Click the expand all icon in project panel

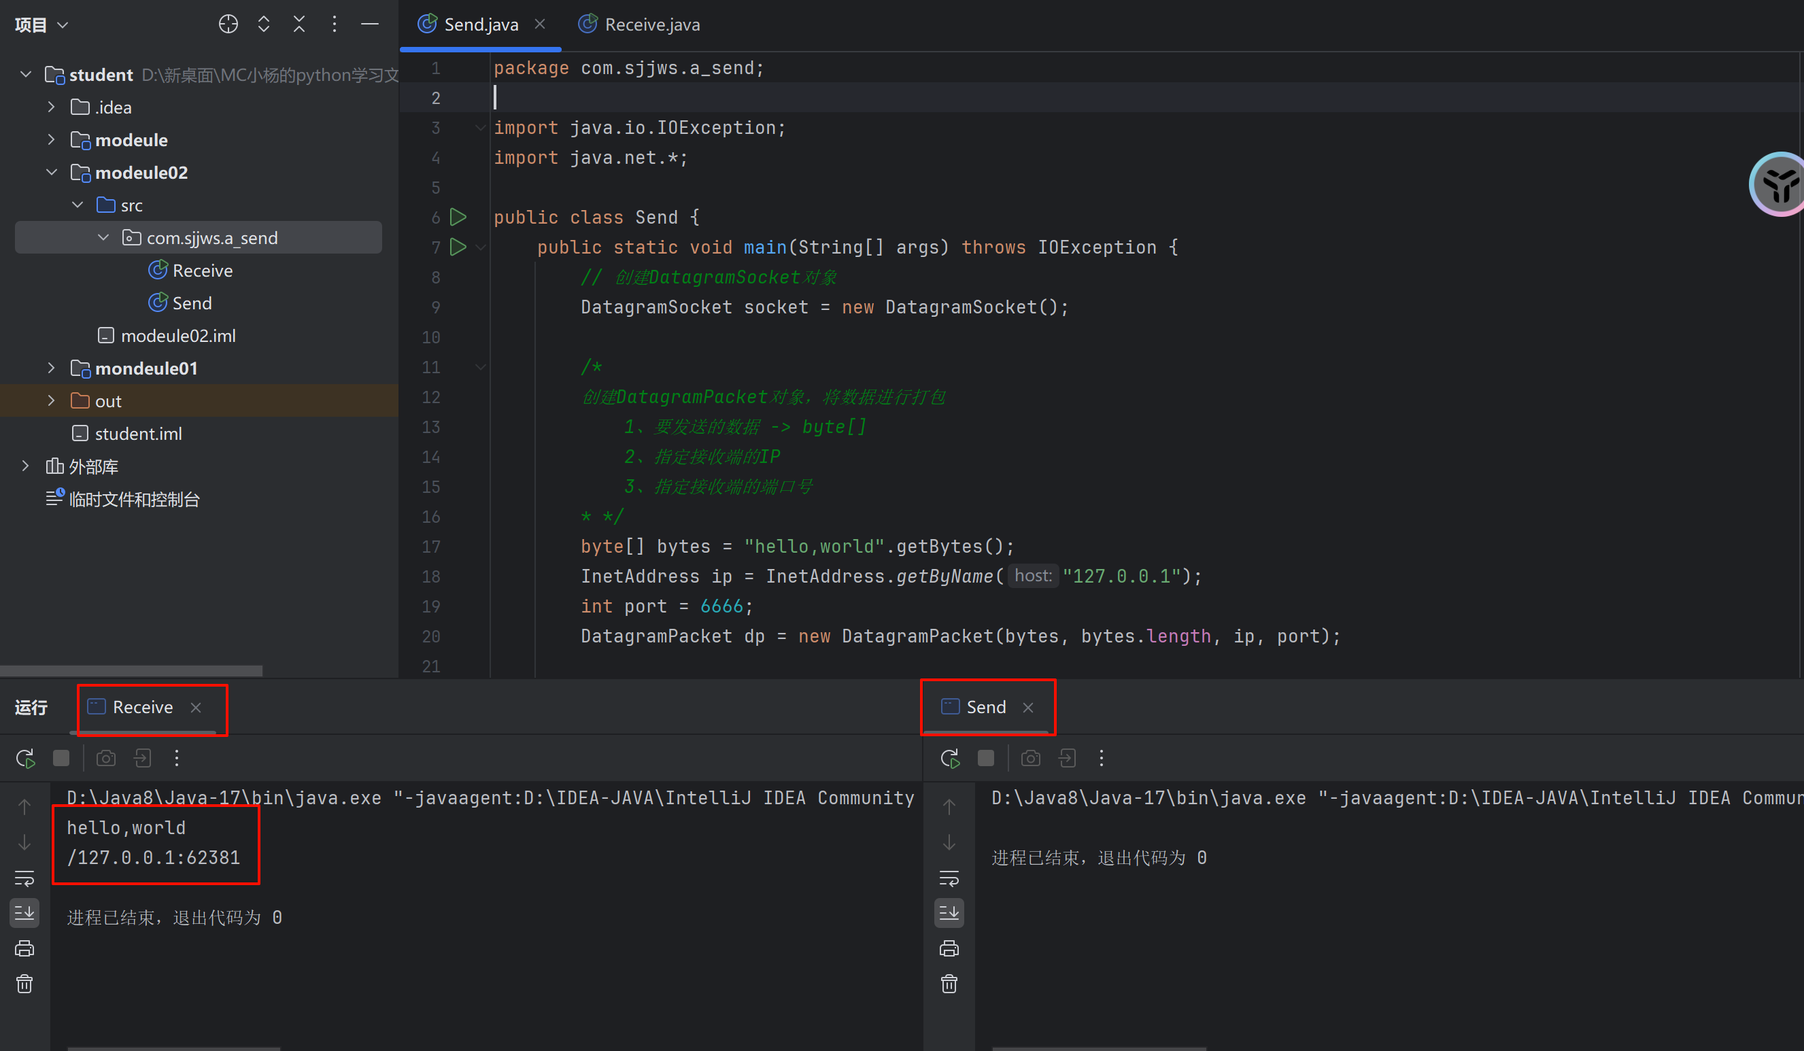click(x=263, y=24)
